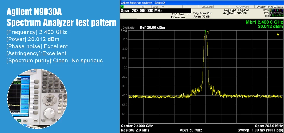Screen dimensions: 284x133
Task: Toggle the ALIGN AUTO status field
Action: tap(243, 7)
